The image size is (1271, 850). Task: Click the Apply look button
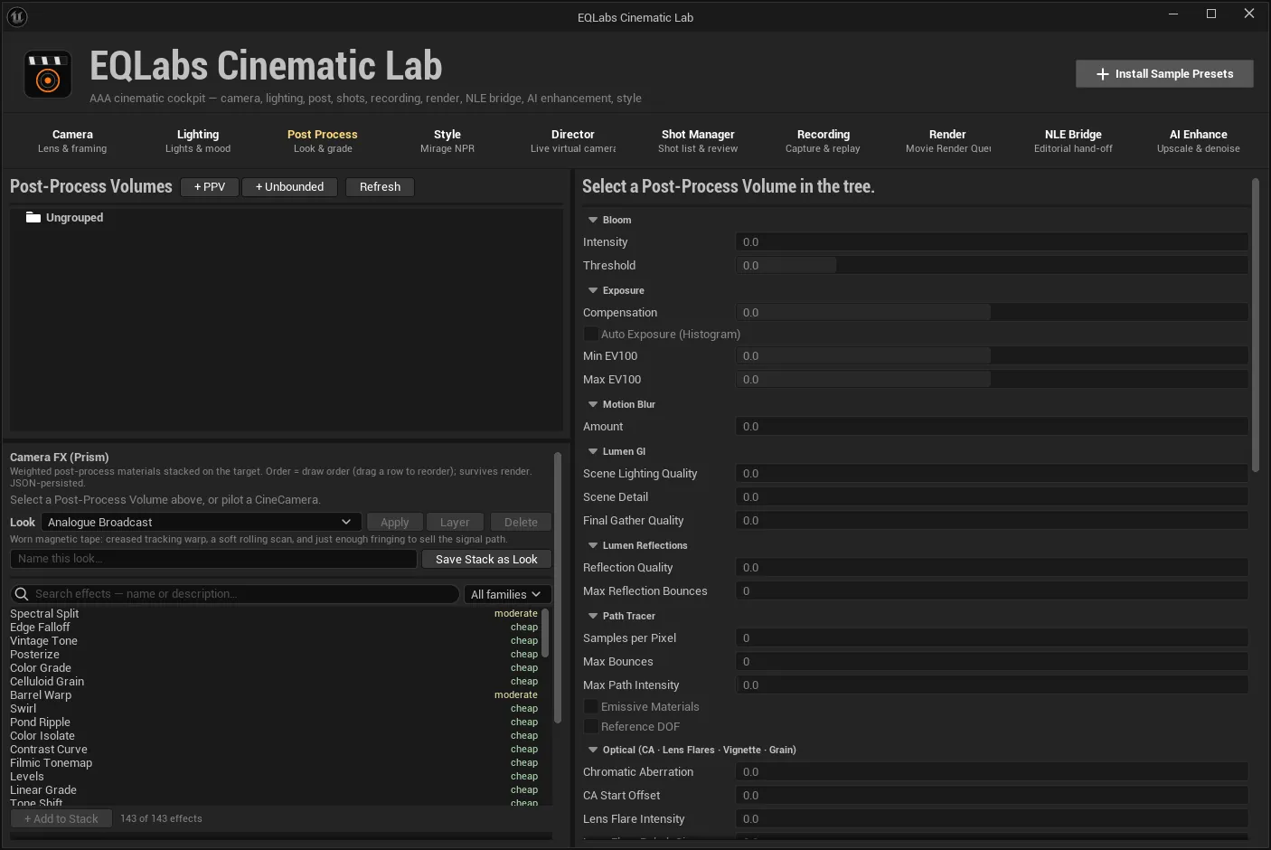[x=394, y=522]
